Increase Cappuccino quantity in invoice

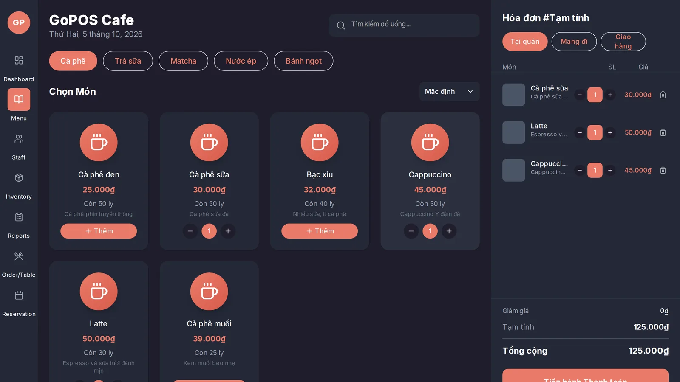(610, 170)
